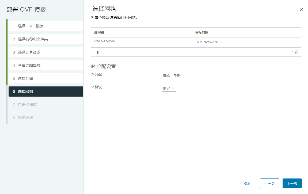Click the disabled step 8 即将完成

point(46,118)
